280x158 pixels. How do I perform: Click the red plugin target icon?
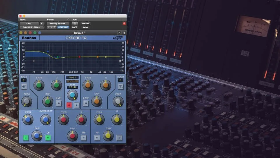click(x=124, y=23)
